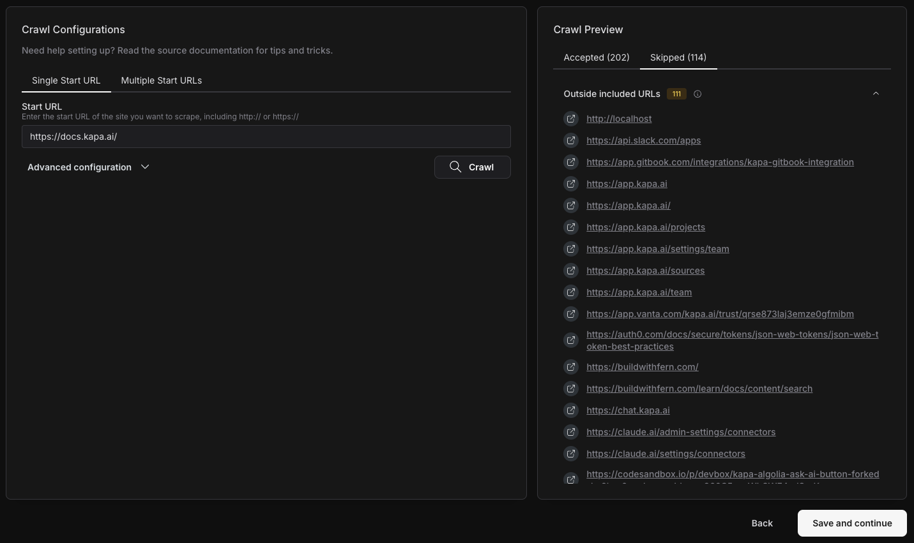
Task: Open external icon beside codesandbox.io kapa-algolia URL
Action: (x=571, y=479)
